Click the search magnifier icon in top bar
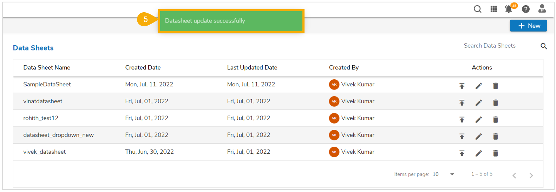The height and width of the screenshot is (192, 556). tap(477, 9)
